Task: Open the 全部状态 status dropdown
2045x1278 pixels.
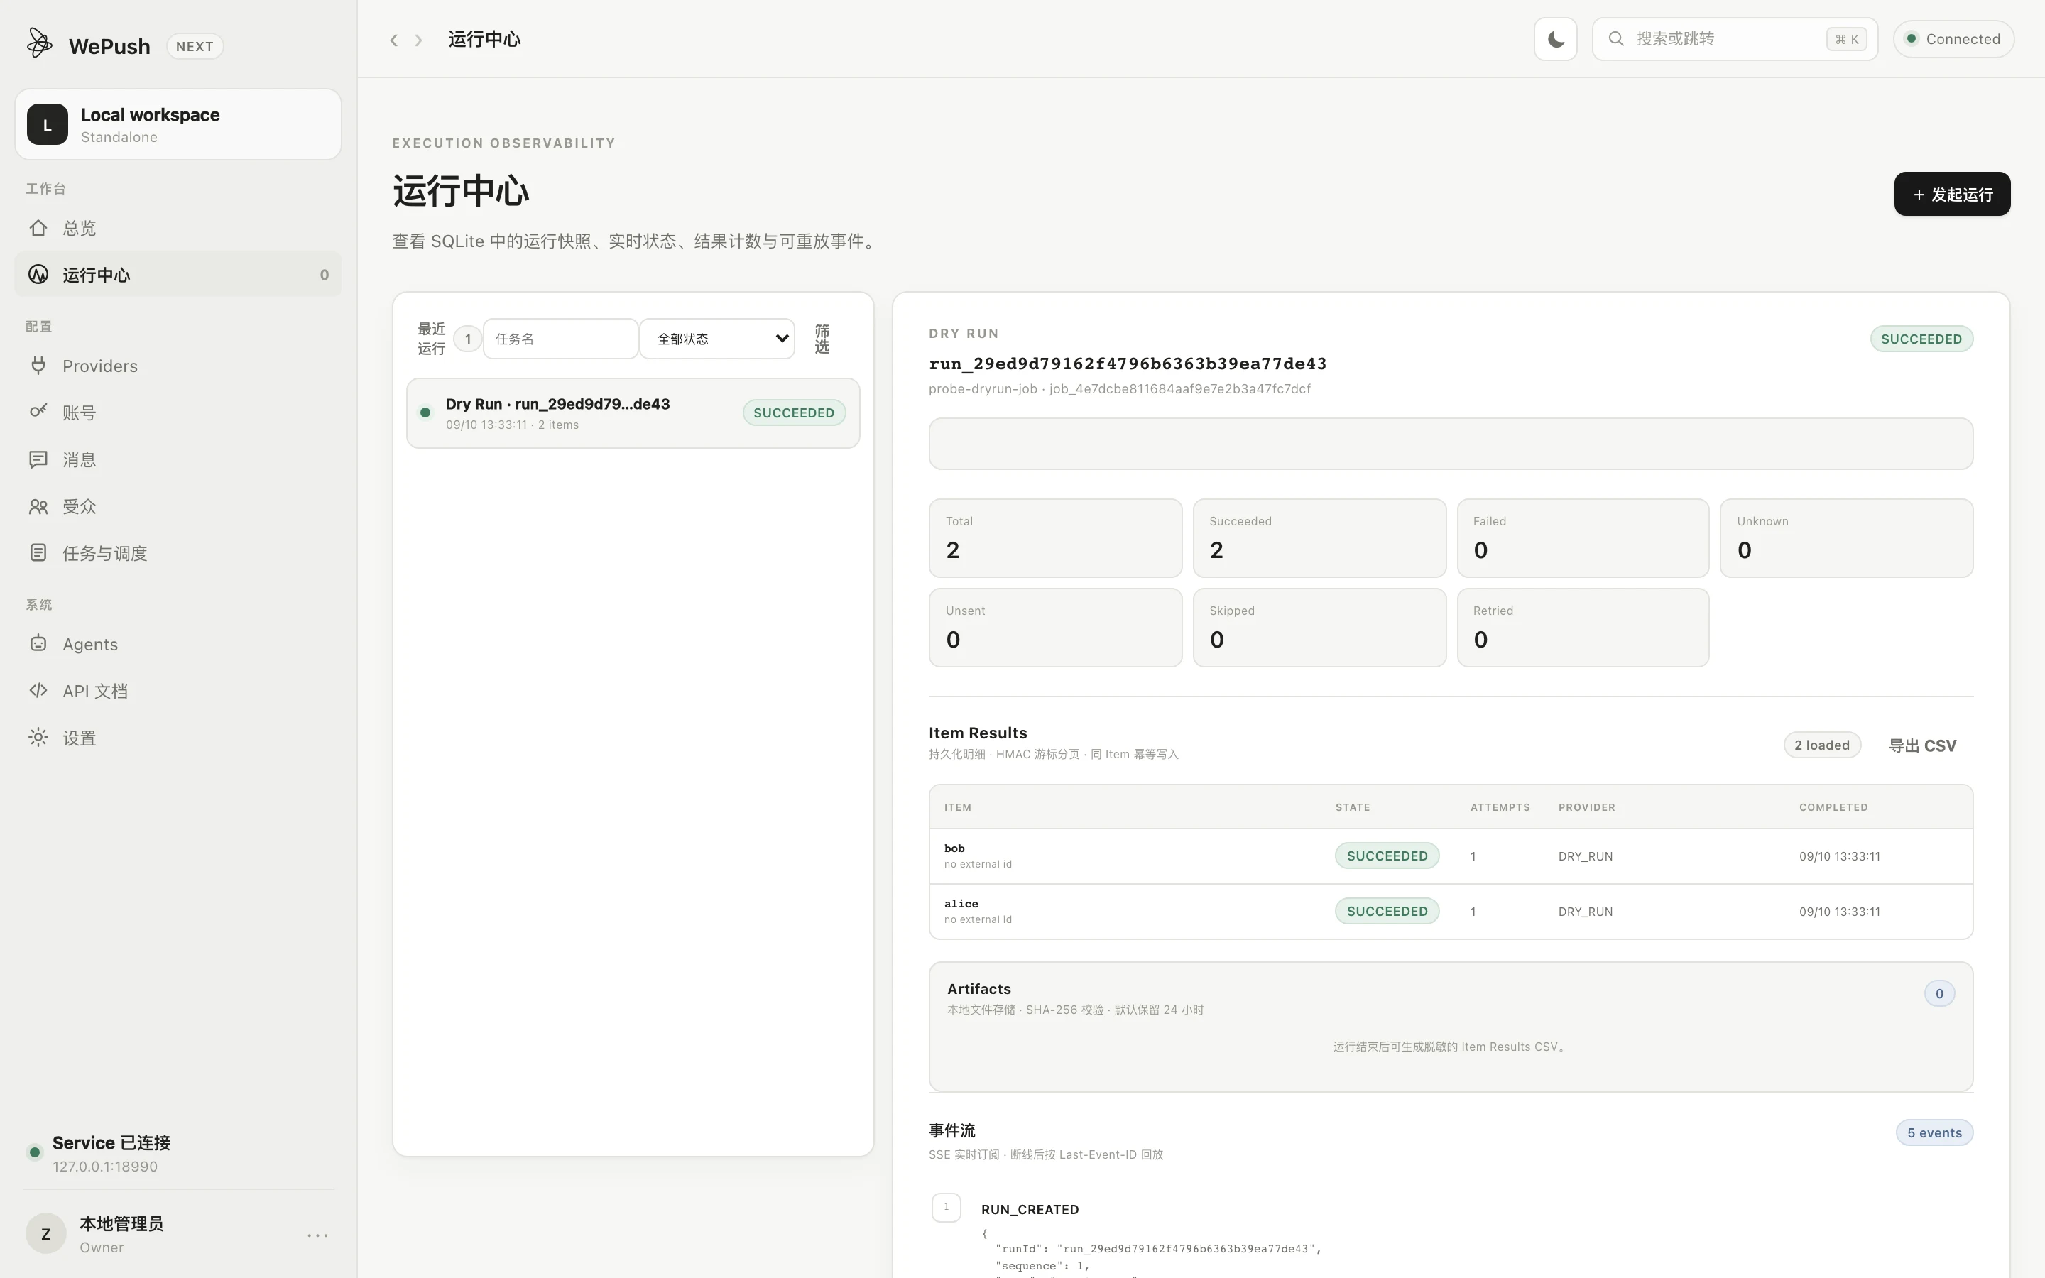Action: 716,339
